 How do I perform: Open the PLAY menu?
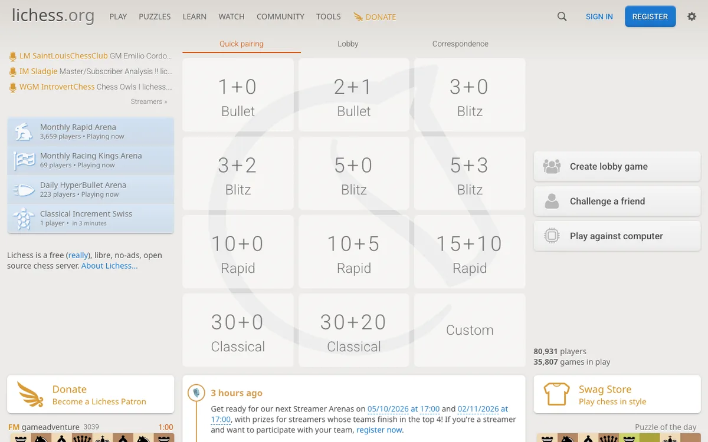(118, 17)
